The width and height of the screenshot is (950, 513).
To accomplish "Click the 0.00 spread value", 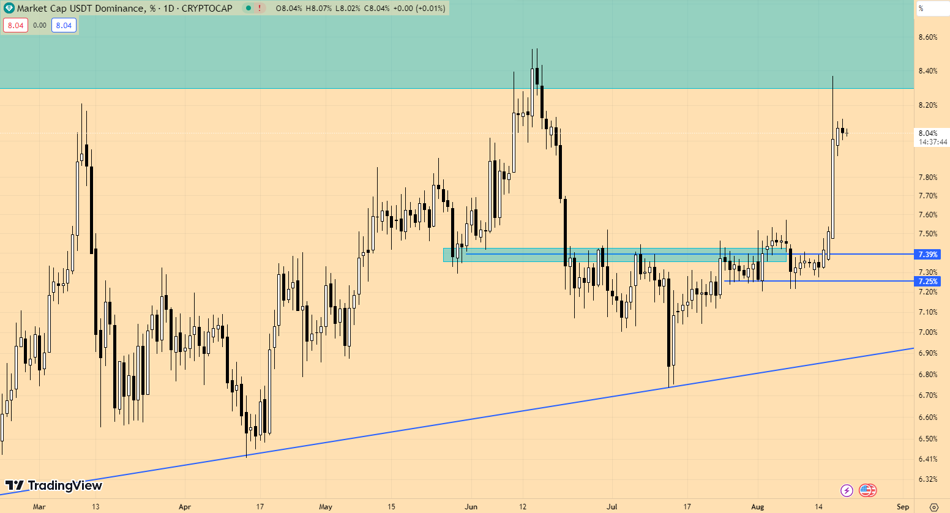I will [x=40, y=25].
